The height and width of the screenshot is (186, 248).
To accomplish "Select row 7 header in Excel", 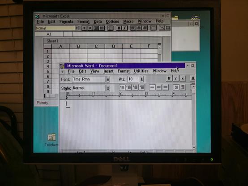I will click(x=47, y=82).
